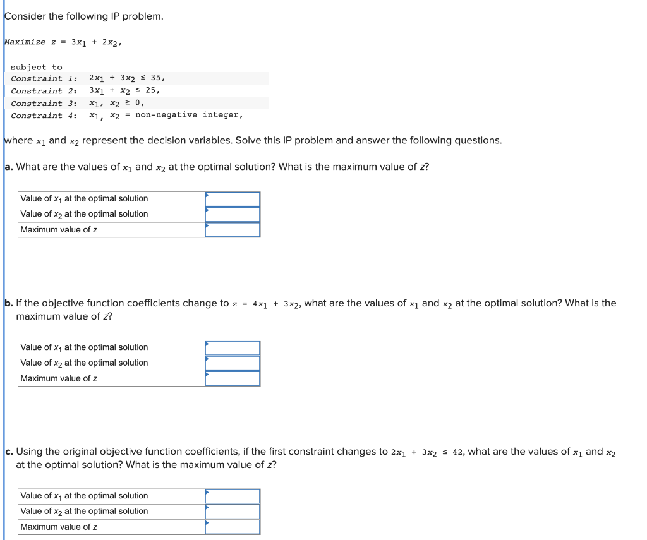Click the Maximum value of z input in part c
This screenshot has width=647, height=540.
(x=233, y=527)
